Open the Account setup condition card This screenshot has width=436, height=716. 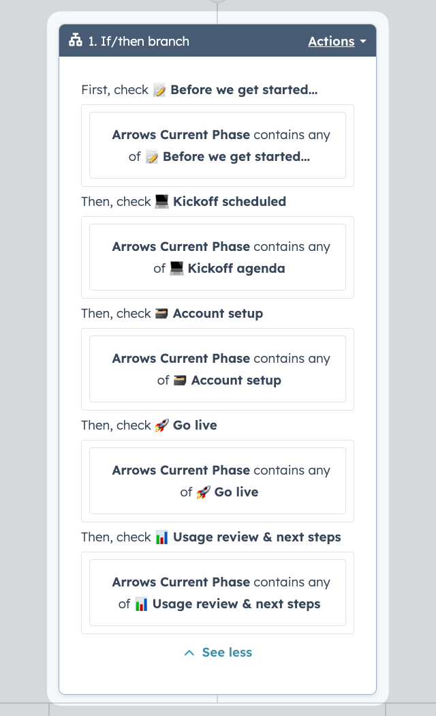click(x=217, y=369)
